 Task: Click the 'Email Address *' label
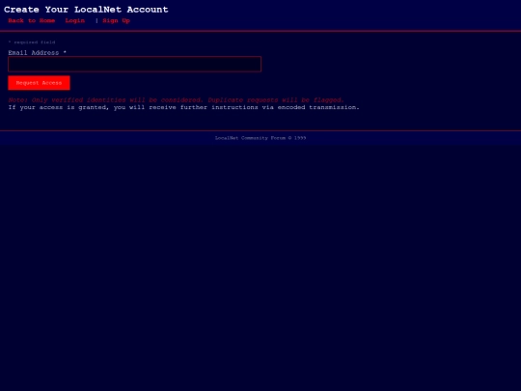[x=38, y=52]
